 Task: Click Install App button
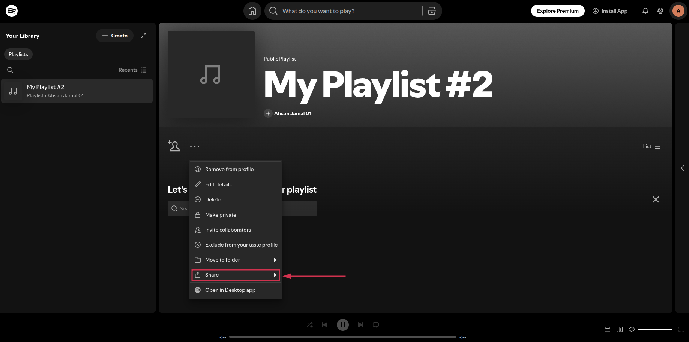[610, 11]
